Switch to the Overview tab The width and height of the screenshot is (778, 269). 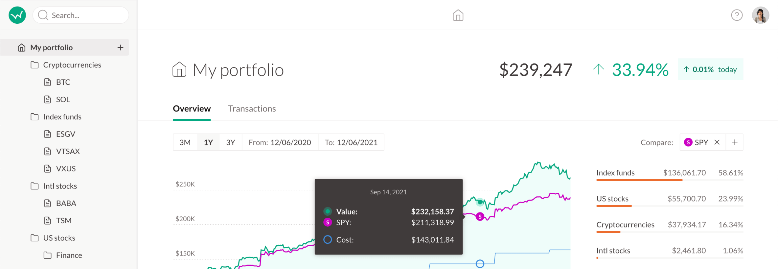(192, 109)
